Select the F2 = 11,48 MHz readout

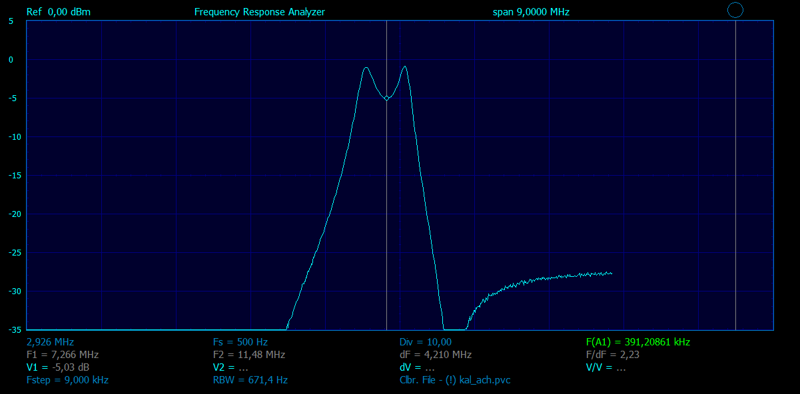point(249,355)
